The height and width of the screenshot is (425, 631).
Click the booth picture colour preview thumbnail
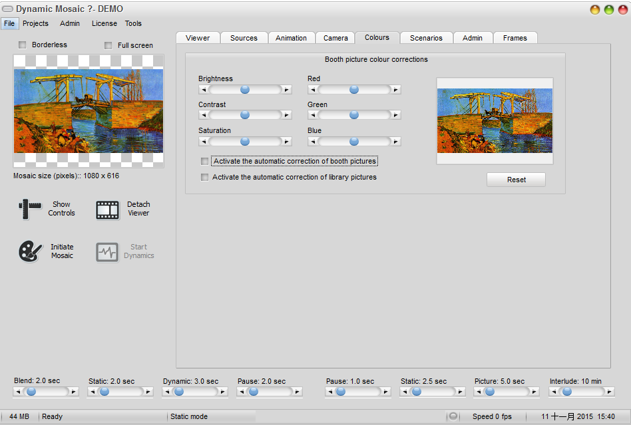tap(495, 120)
